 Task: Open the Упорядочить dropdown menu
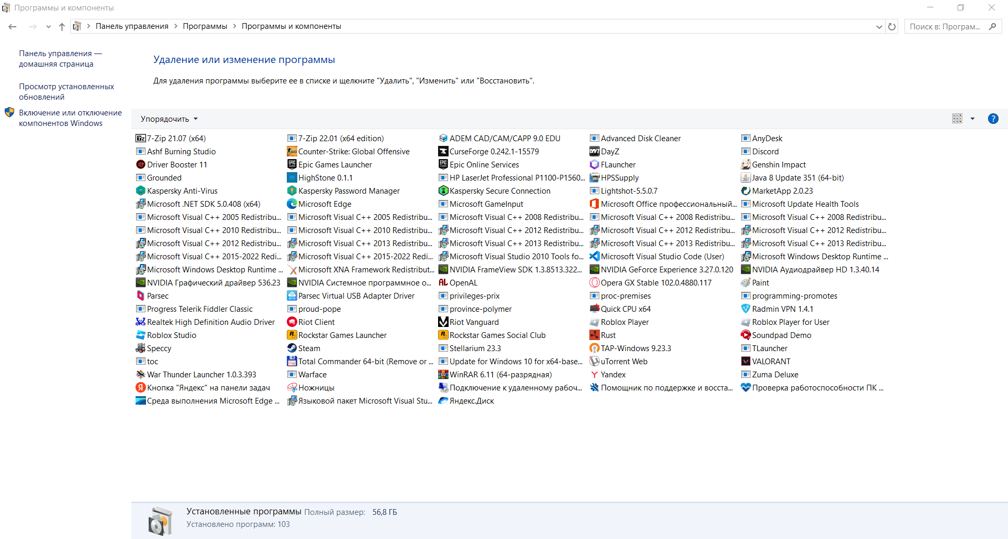tap(169, 119)
